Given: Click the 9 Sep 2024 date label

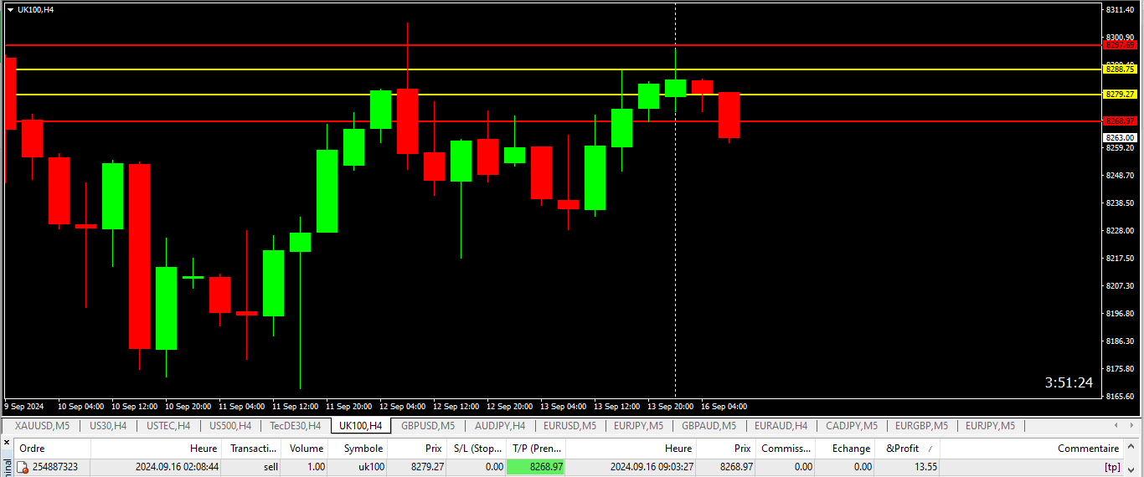Looking at the screenshot, I should [x=23, y=406].
